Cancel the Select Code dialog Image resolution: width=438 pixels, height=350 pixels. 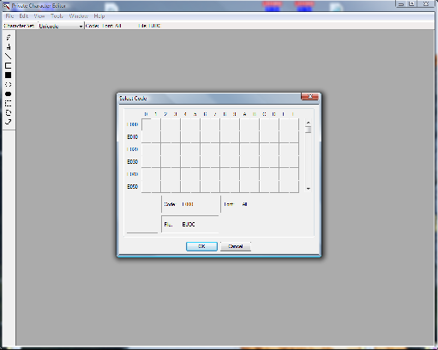[236, 246]
